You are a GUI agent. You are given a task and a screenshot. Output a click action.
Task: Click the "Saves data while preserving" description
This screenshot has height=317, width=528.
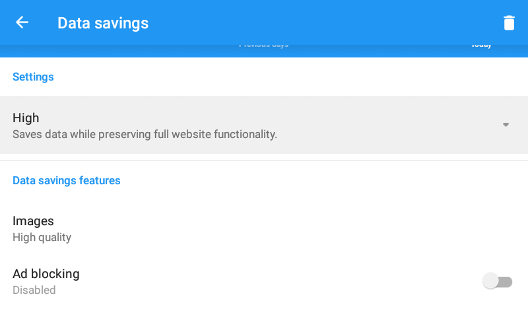(x=145, y=135)
